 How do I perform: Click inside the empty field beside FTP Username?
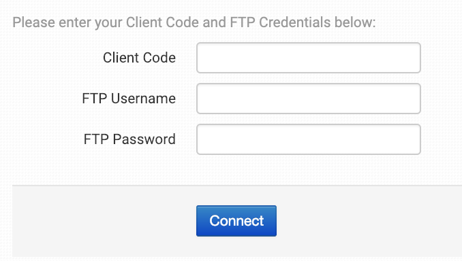click(x=309, y=99)
